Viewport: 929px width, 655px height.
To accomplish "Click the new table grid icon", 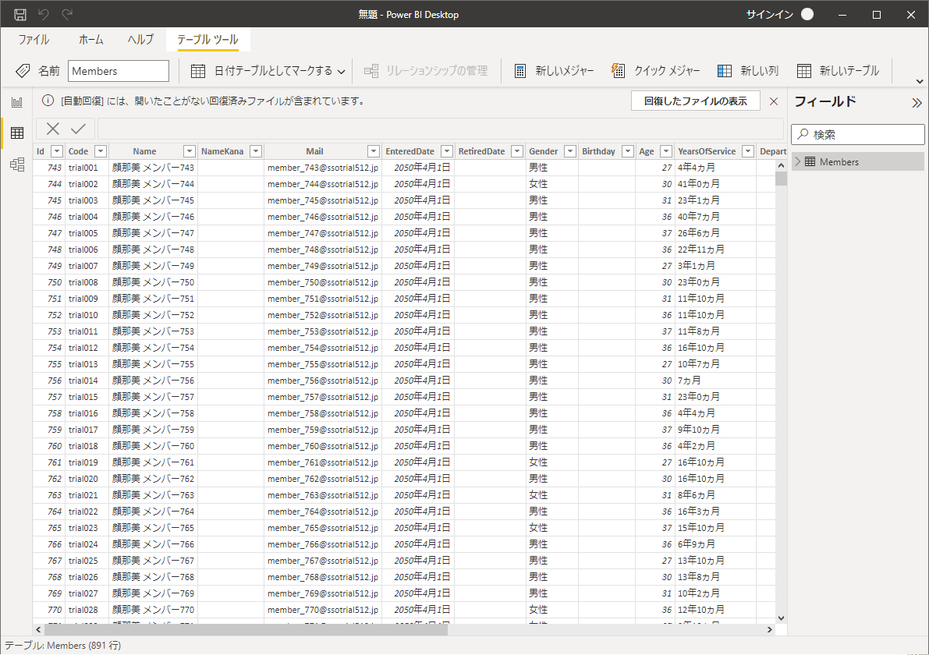I will [803, 71].
